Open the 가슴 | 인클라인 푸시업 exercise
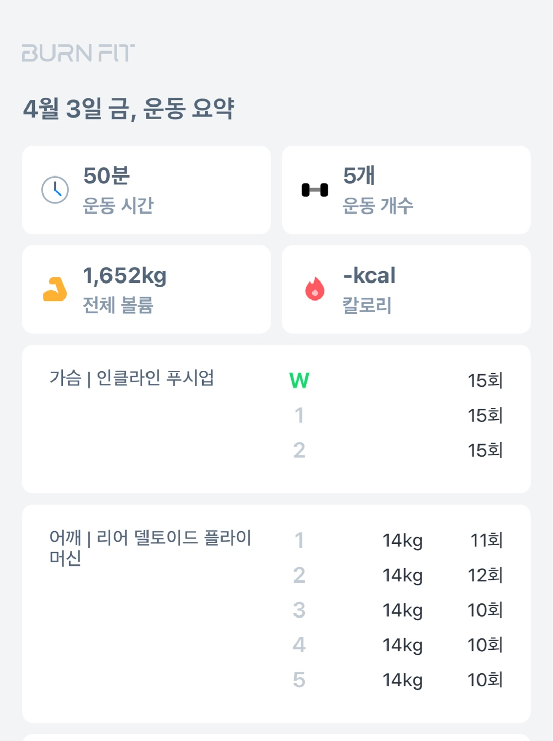Image resolution: width=553 pixels, height=741 pixels. 132,378
